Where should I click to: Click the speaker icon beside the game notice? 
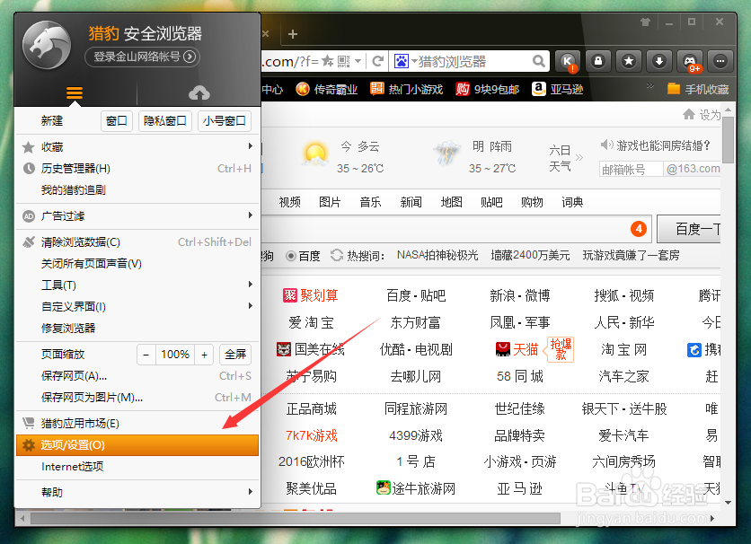point(606,145)
